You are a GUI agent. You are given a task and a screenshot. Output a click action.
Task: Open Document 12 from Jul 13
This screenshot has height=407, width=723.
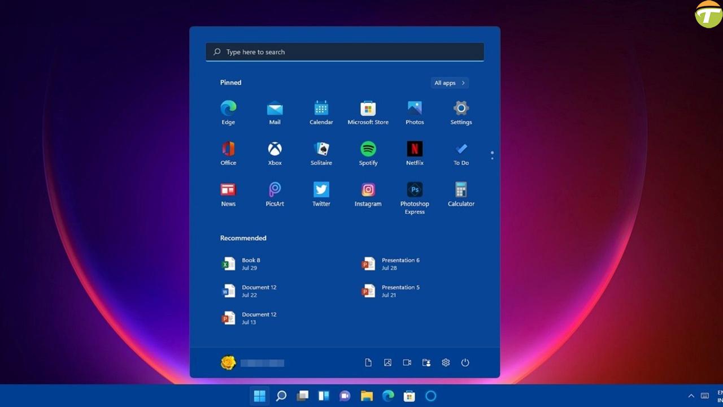[x=250, y=318]
